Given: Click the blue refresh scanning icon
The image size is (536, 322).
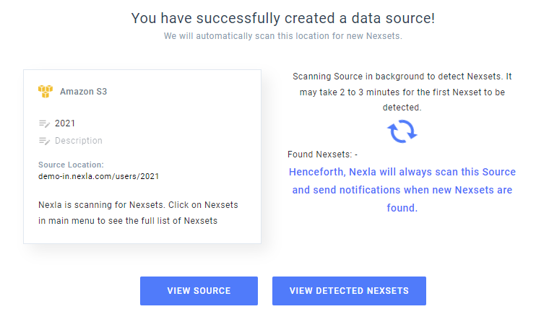Looking at the screenshot, I should point(402,131).
